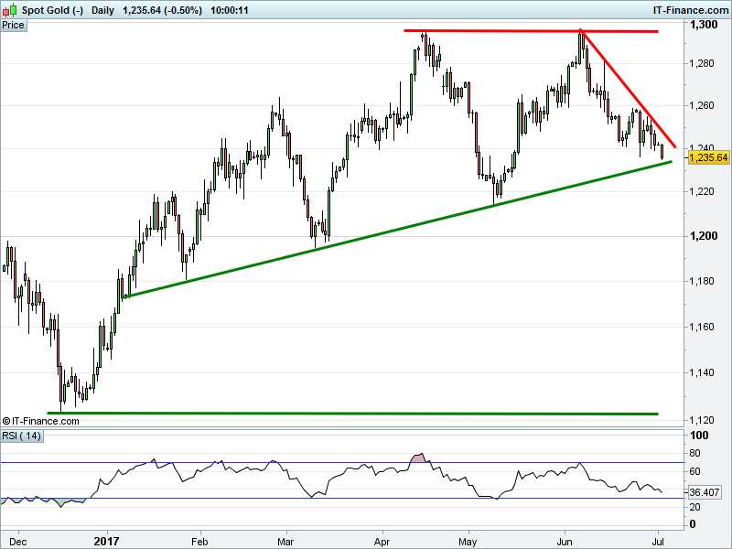Viewport: 732px width, 549px height.
Task: Click the Jul date axis label
Action: [657, 542]
